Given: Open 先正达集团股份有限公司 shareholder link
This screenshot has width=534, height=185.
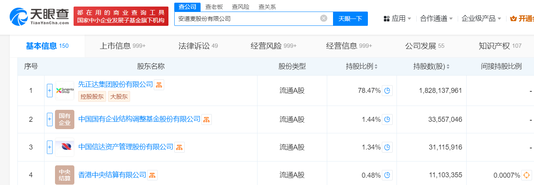Looking at the screenshot, I should pyautogui.click(x=116, y=84).
